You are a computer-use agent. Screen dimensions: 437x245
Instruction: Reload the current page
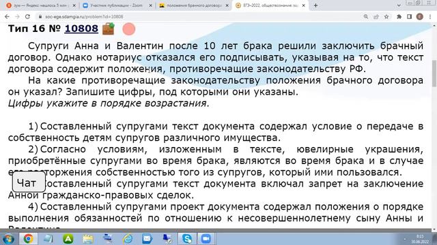[x=27, y=16]
